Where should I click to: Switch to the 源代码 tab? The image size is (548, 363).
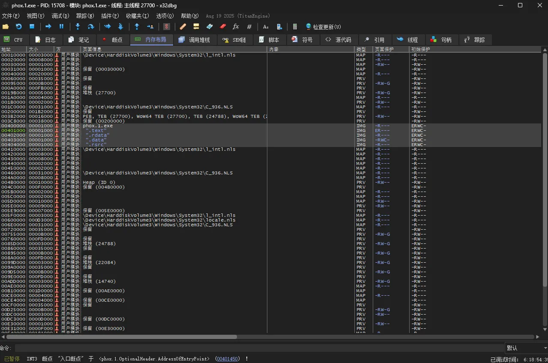(338, 39)
